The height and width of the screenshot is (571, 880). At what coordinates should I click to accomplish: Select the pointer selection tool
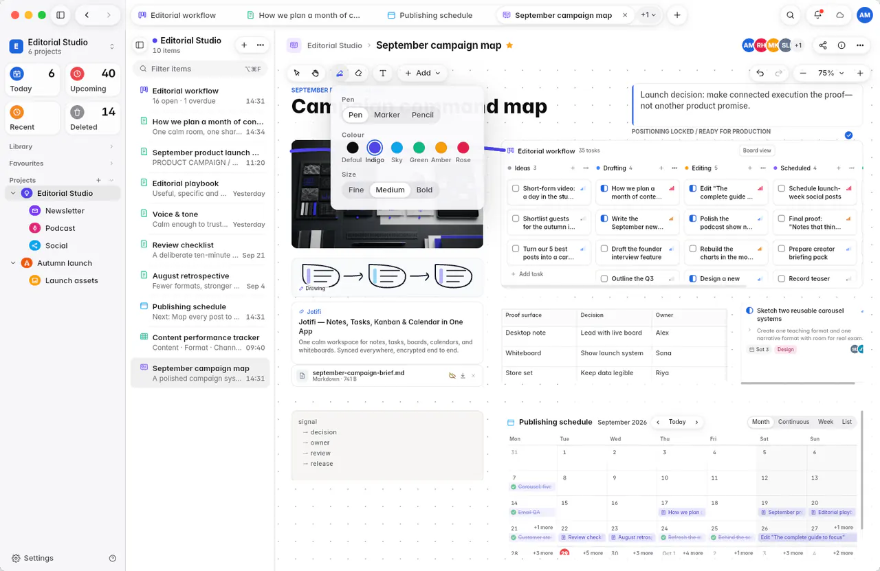tap(297, 73)
